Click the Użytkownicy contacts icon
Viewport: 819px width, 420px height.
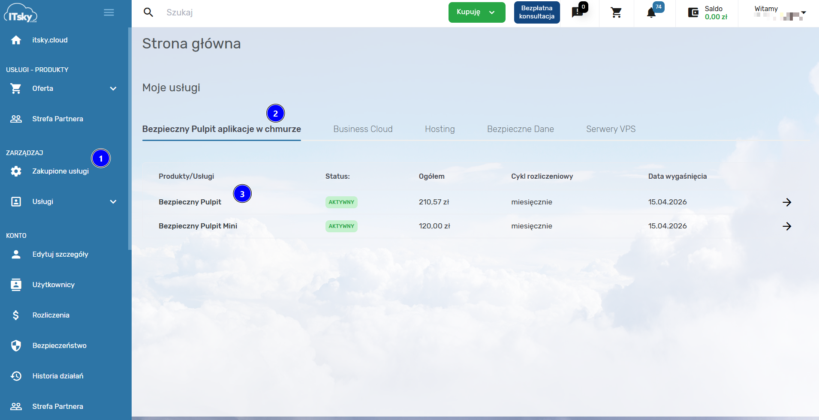pos(16,285)
